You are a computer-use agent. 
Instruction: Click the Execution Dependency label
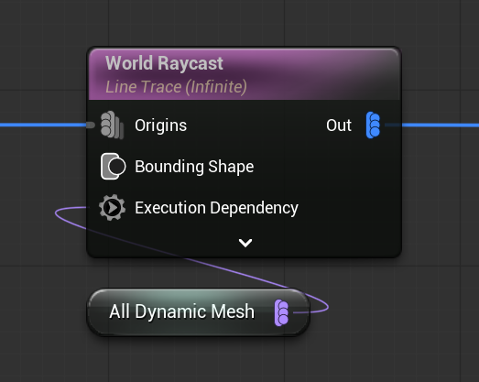click(216, 208)
